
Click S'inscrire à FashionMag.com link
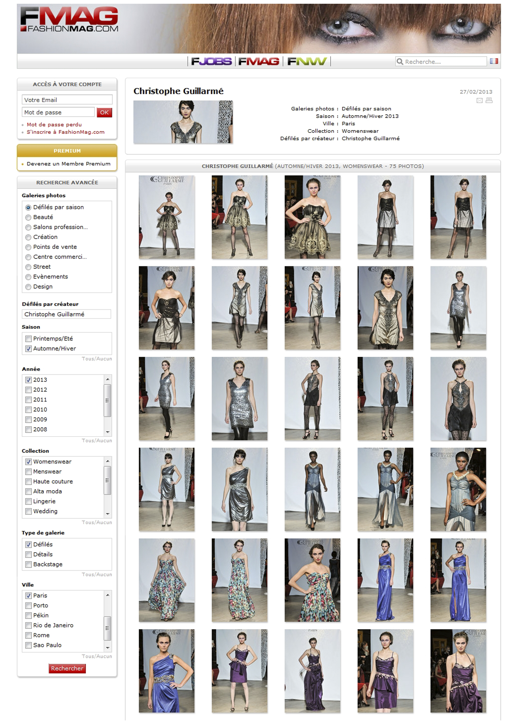[x=65, y=132]
